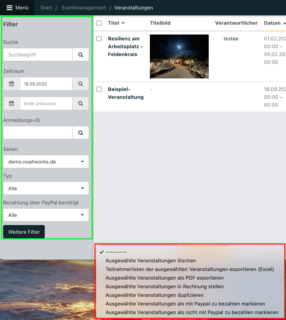Viewport: 286px width, 320px height.
Task: Click the Filter panel heading
Action: pyautogui.click(x=11, y=24)
